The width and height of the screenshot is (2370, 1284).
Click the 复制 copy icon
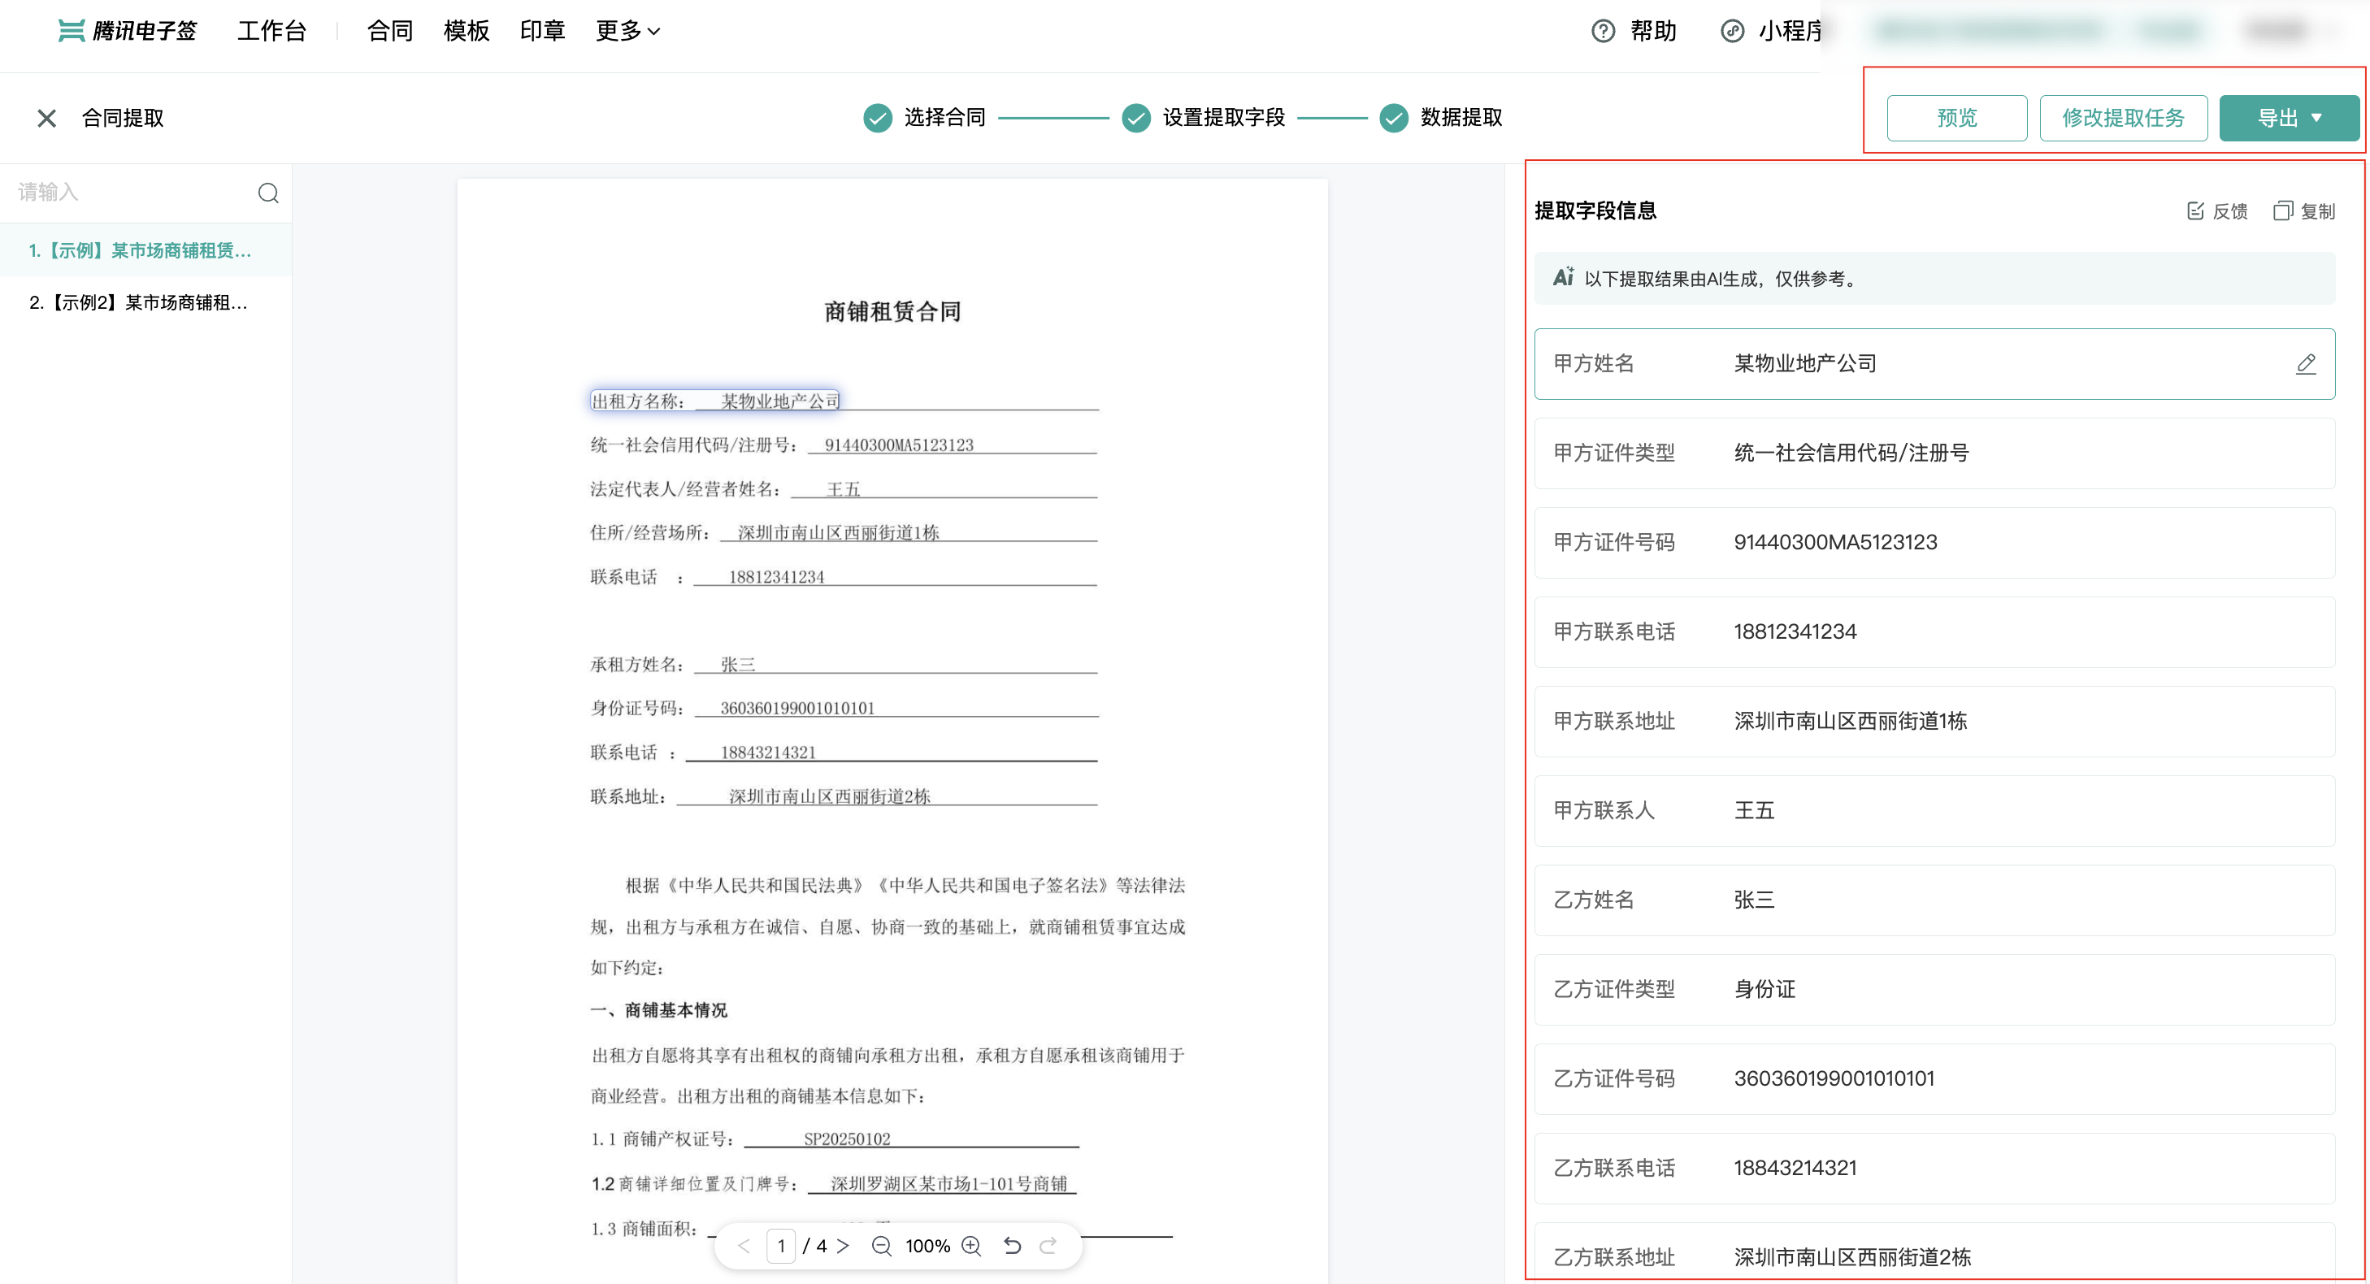coord(2282,210)
